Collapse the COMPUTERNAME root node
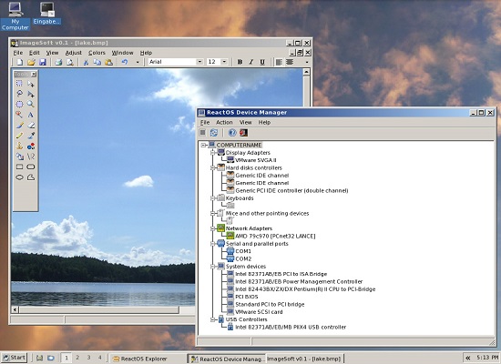This screenshot has width=501, height=364. pyautogui.click(x=203, y=146)
